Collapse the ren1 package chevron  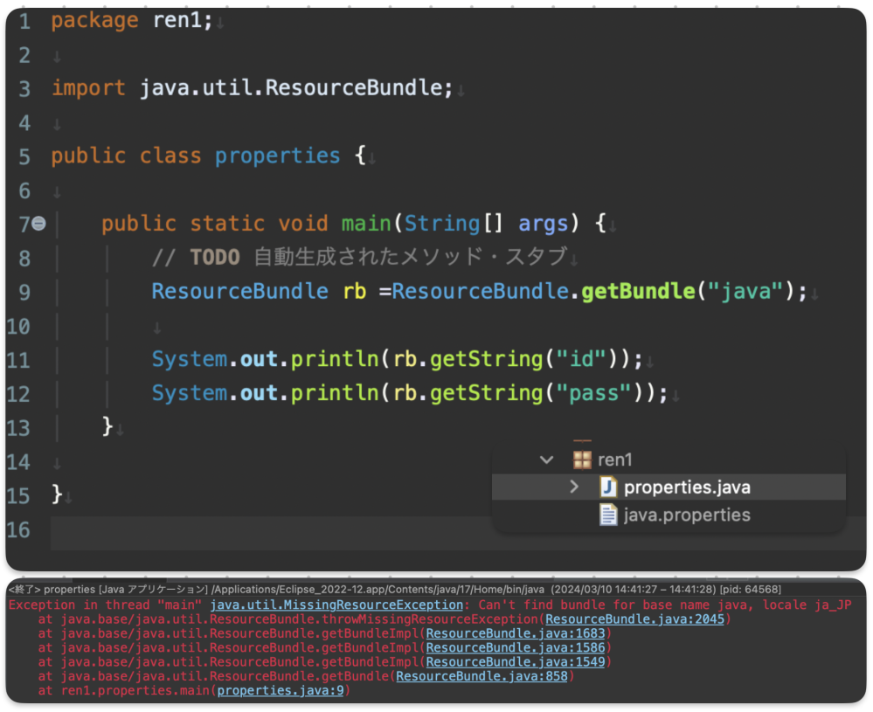[x=547, y=460]
